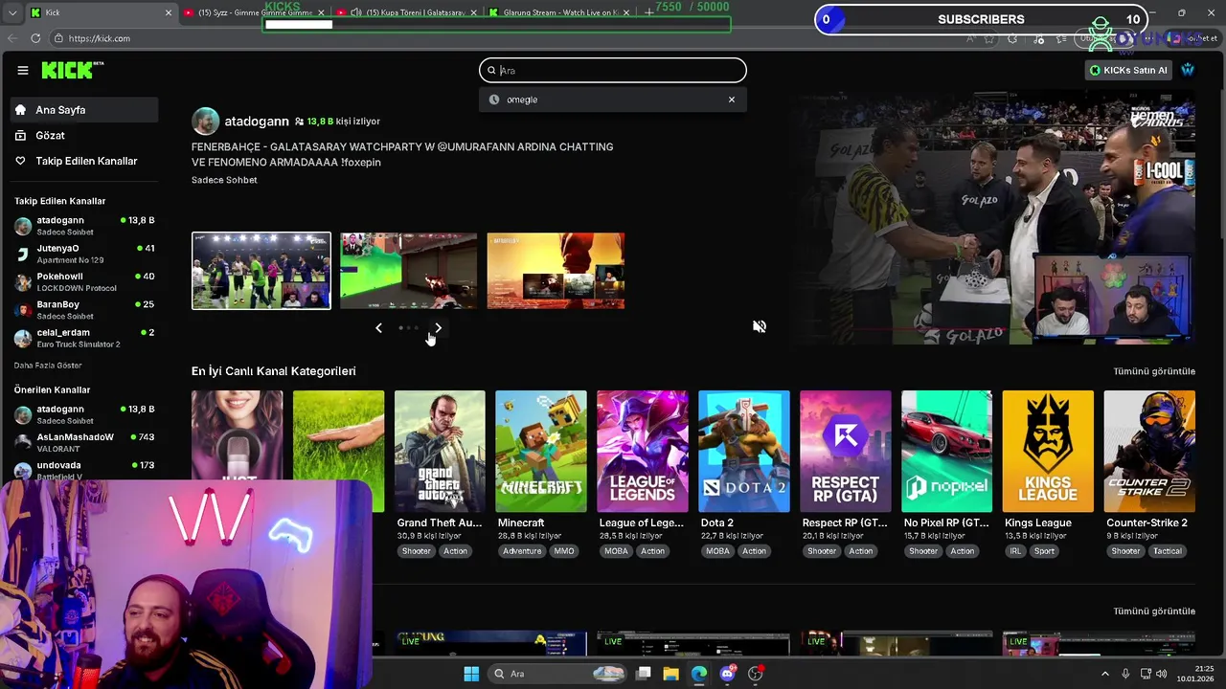Click the KICK logo
This screenshot has width=1226, height=689.
point(72,70)
